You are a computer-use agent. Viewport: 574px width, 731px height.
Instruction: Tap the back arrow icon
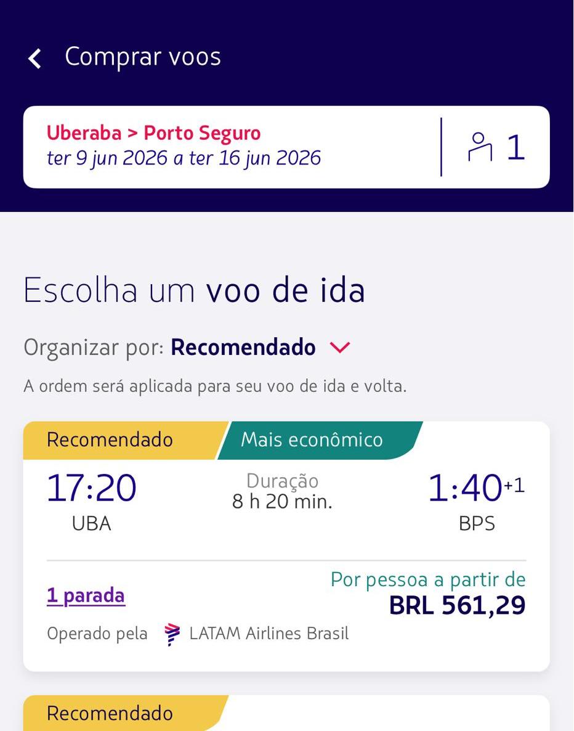pos(35,59)
